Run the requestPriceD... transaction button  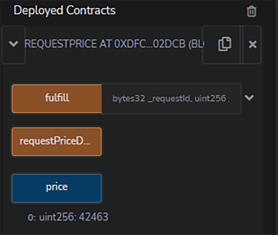click(x=57, y=142)
